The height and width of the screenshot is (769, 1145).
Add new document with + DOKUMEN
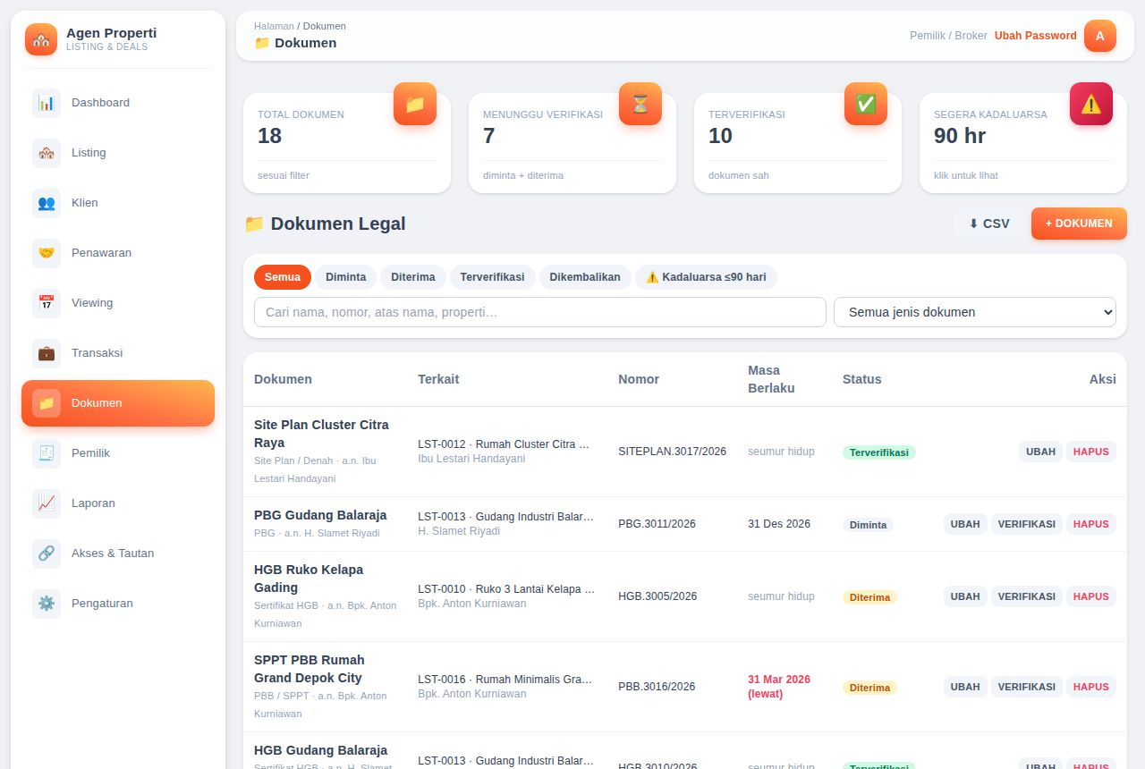(1079, 224)
